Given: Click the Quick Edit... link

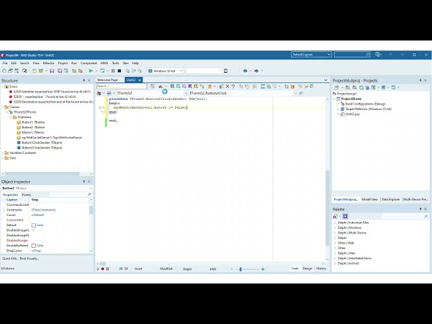Looking at the screenshot, I should [11, 259].
